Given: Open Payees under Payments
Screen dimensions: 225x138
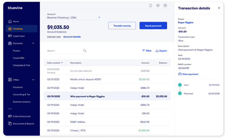Looking at the screenshot, I should (x=16, y=51).
